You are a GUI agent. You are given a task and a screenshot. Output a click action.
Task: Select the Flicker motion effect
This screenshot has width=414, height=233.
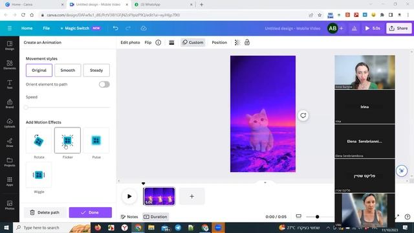coord(67,140)
